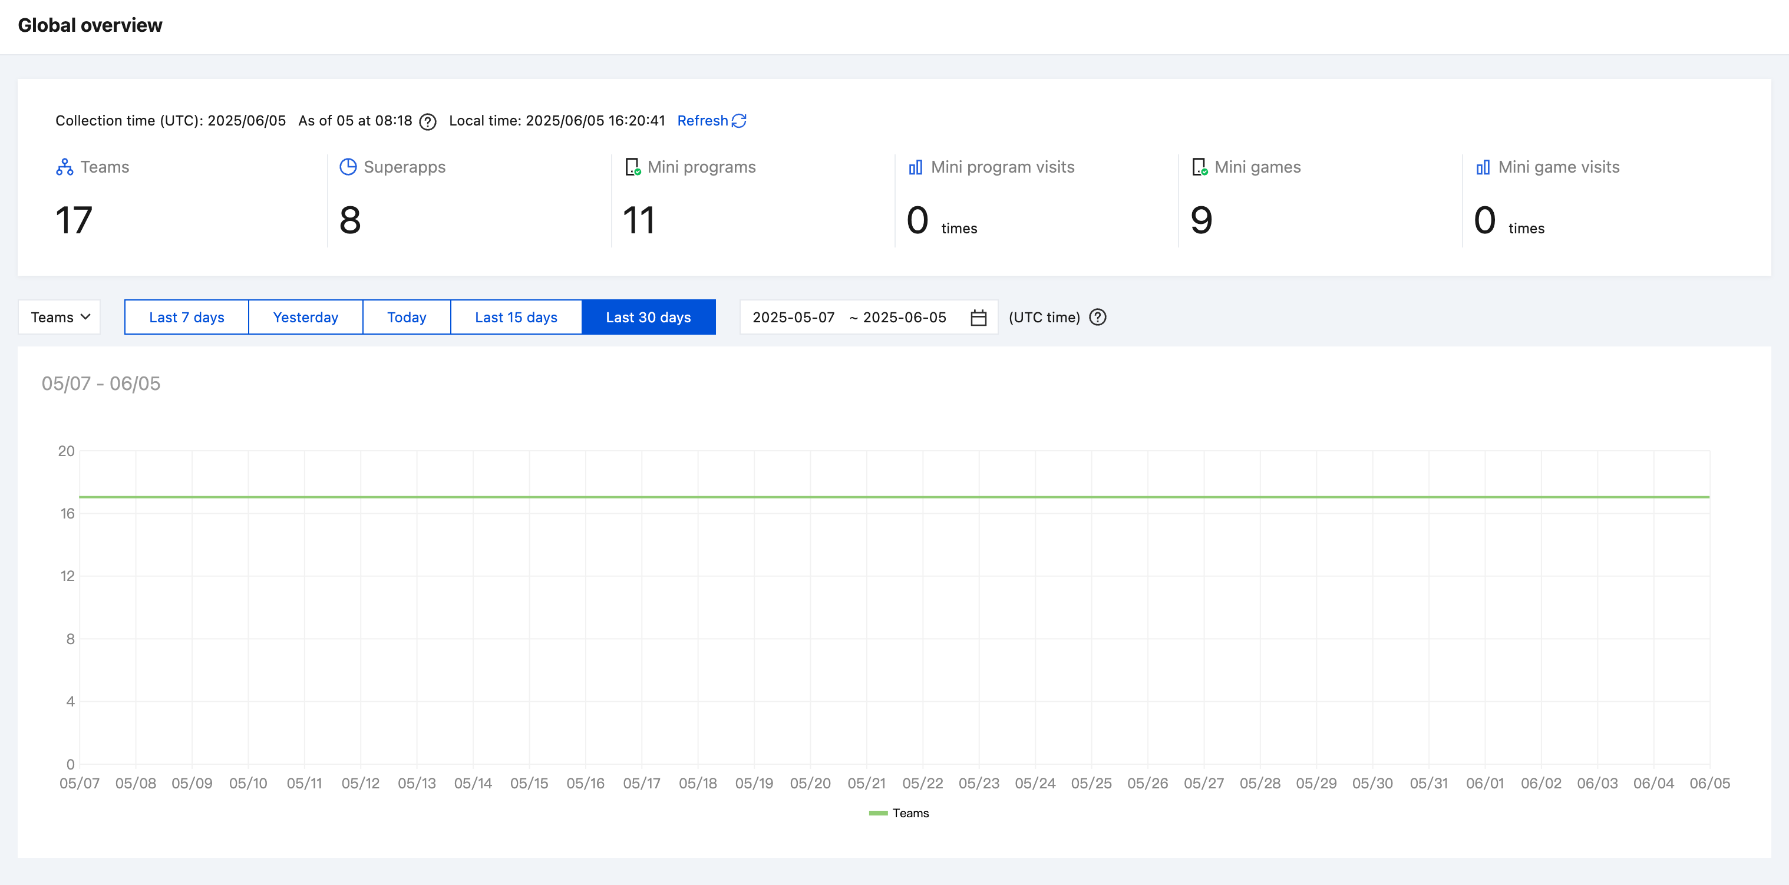1789x885 pixels.
Task: Click the Teams organization icon
Action: 65,167
